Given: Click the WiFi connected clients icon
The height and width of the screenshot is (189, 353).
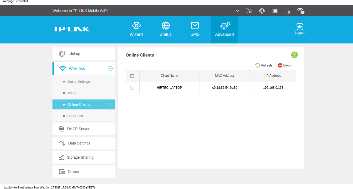Looking at the screenshot, I should 300,11.
